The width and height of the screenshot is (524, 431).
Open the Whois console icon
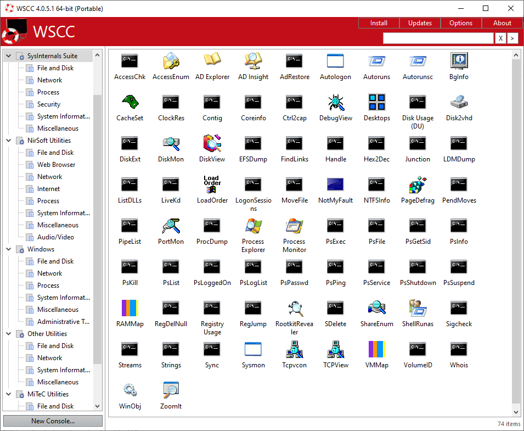click(x=459, y=349)
